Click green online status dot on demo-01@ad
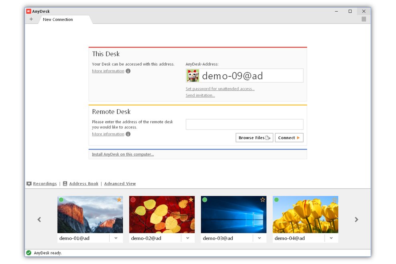 61,200
